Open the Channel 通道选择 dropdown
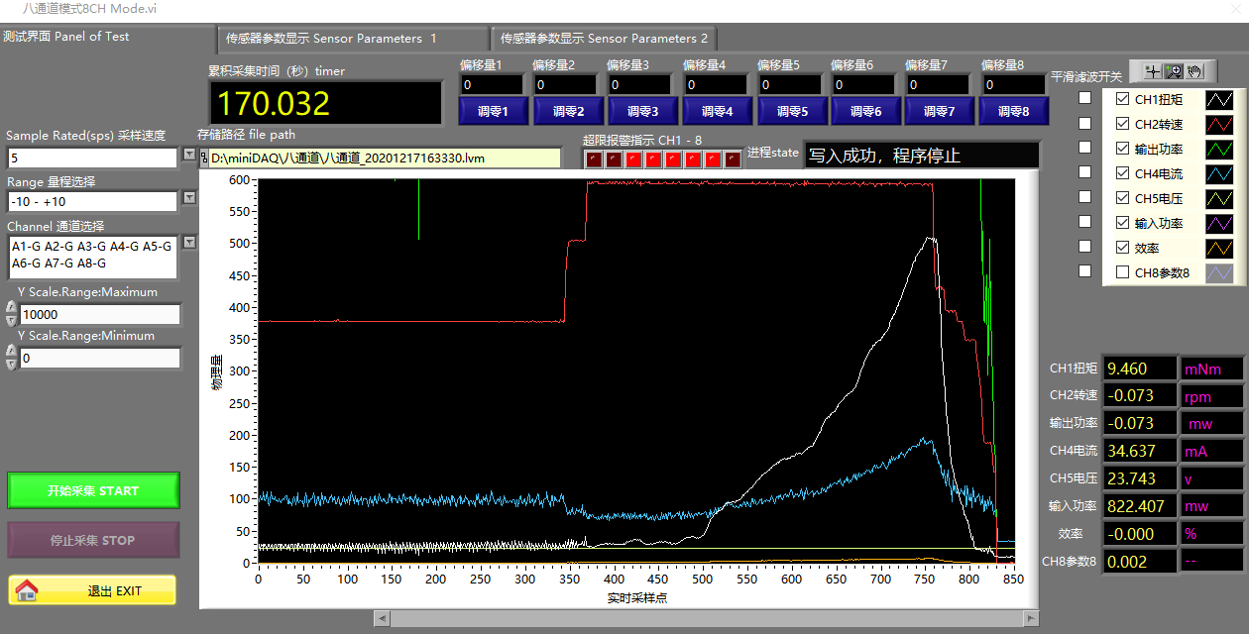1249x634 pixels. point(189,243)
